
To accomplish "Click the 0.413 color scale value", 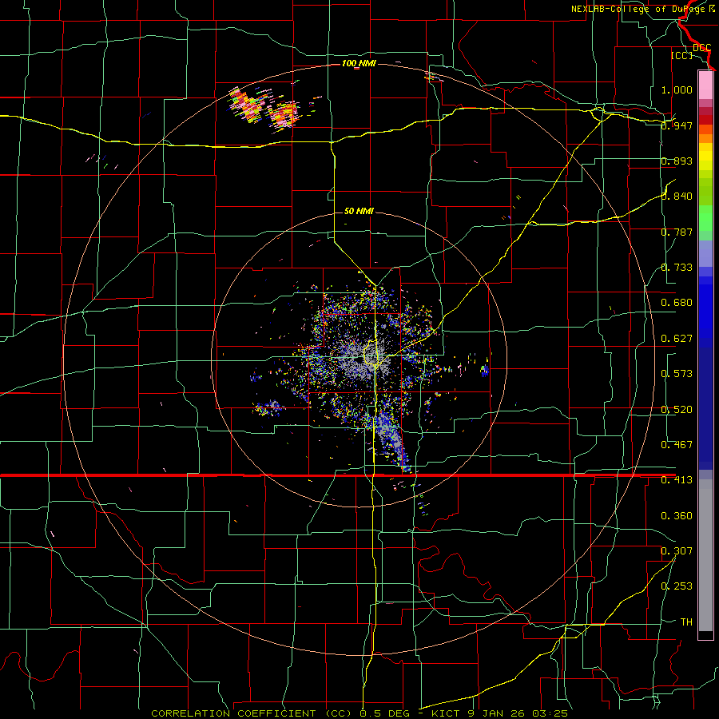I will pyautogui.click(x=677, y=480).
